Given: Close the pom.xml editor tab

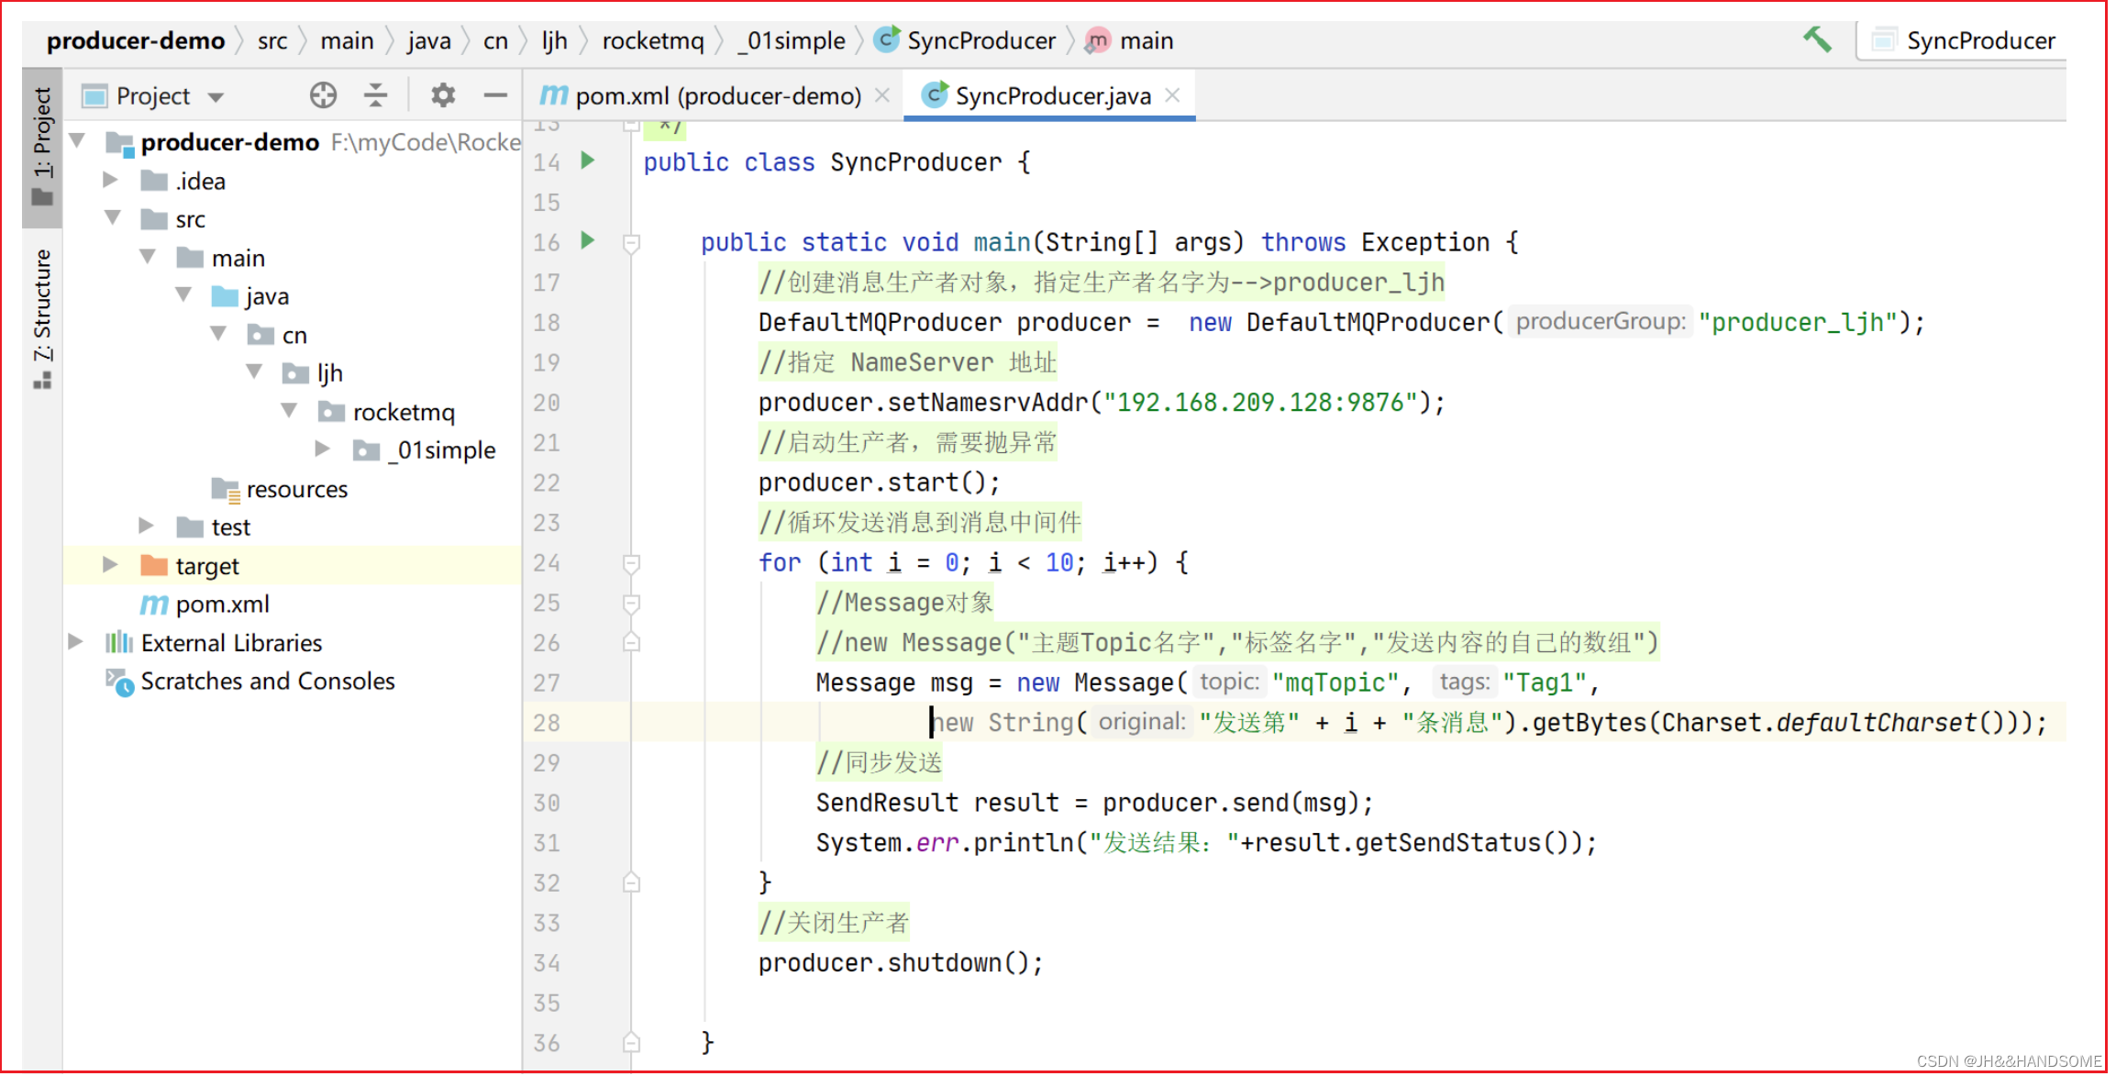Looking at the screenshot, I should pos(882,95).
